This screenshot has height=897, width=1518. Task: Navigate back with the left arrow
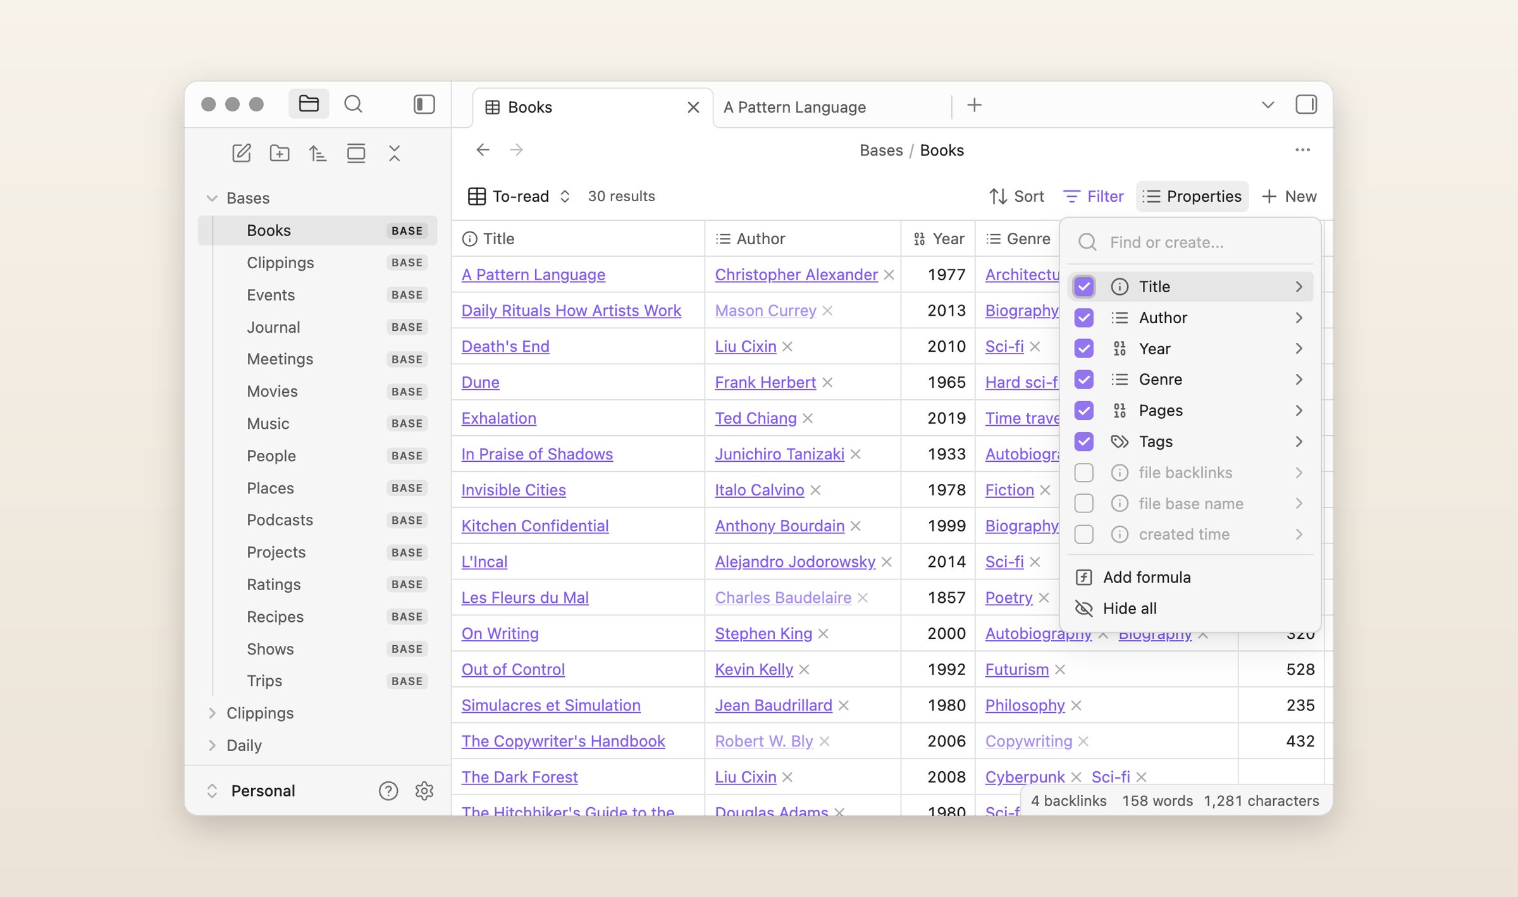pyautogui.click(x=483, y=150)
